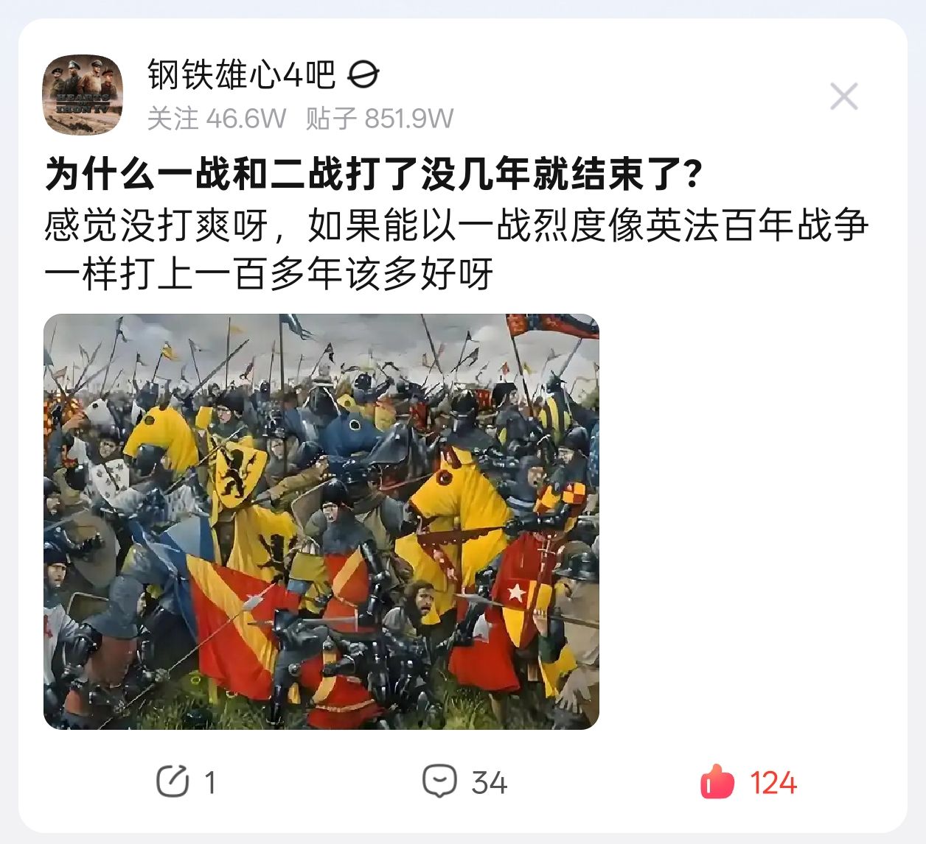Tap the share count number 1

[210, 783]
